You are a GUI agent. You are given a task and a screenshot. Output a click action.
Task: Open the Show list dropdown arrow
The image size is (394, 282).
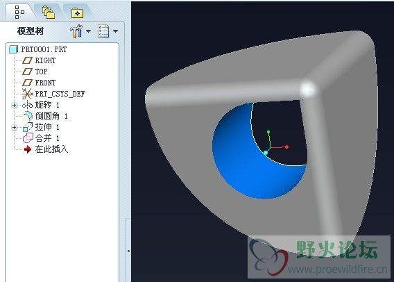(x=115, y=31)
